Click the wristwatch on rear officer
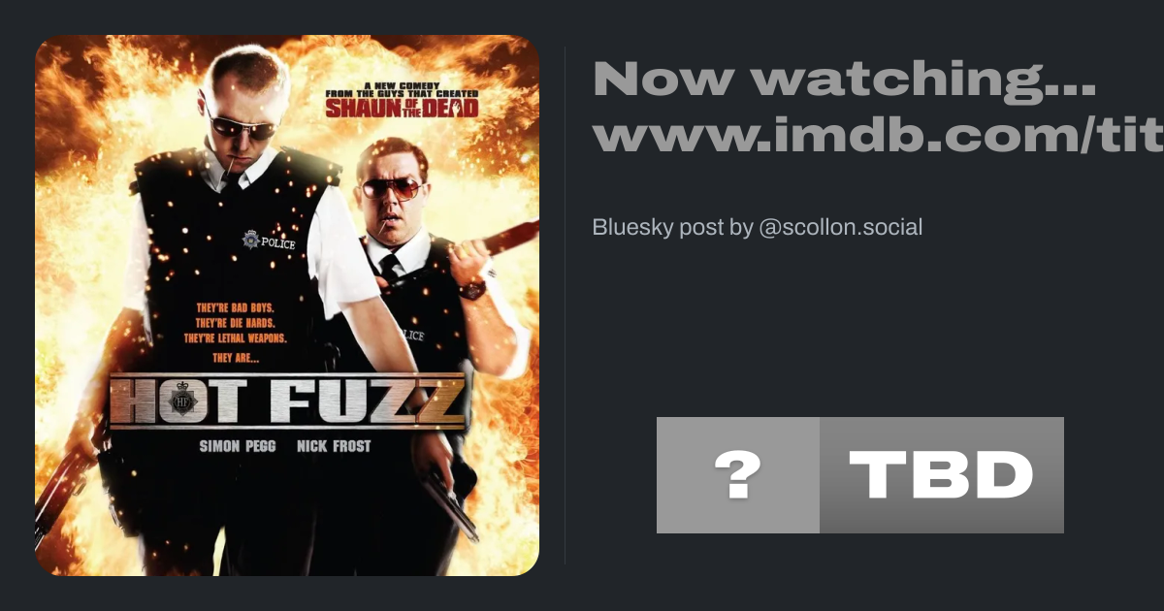Viewport: 1164px width, 611px height. point(472,288)
